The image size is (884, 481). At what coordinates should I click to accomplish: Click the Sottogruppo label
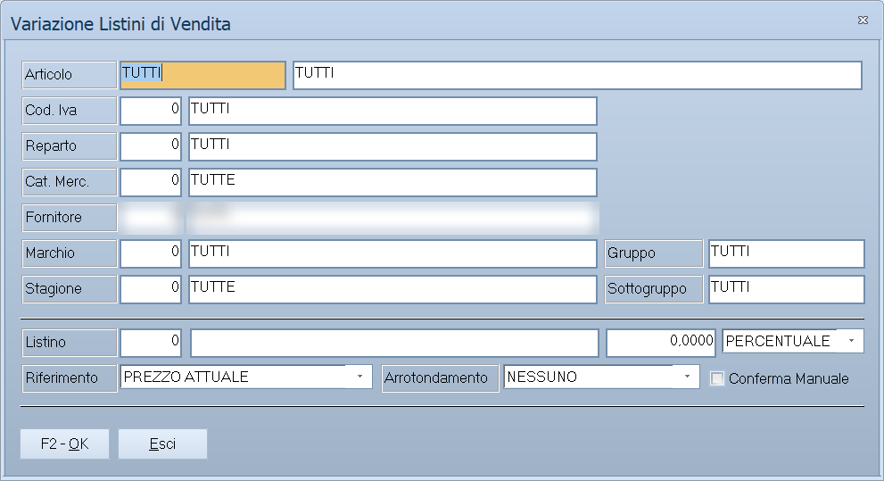click(x=654, y=289)
